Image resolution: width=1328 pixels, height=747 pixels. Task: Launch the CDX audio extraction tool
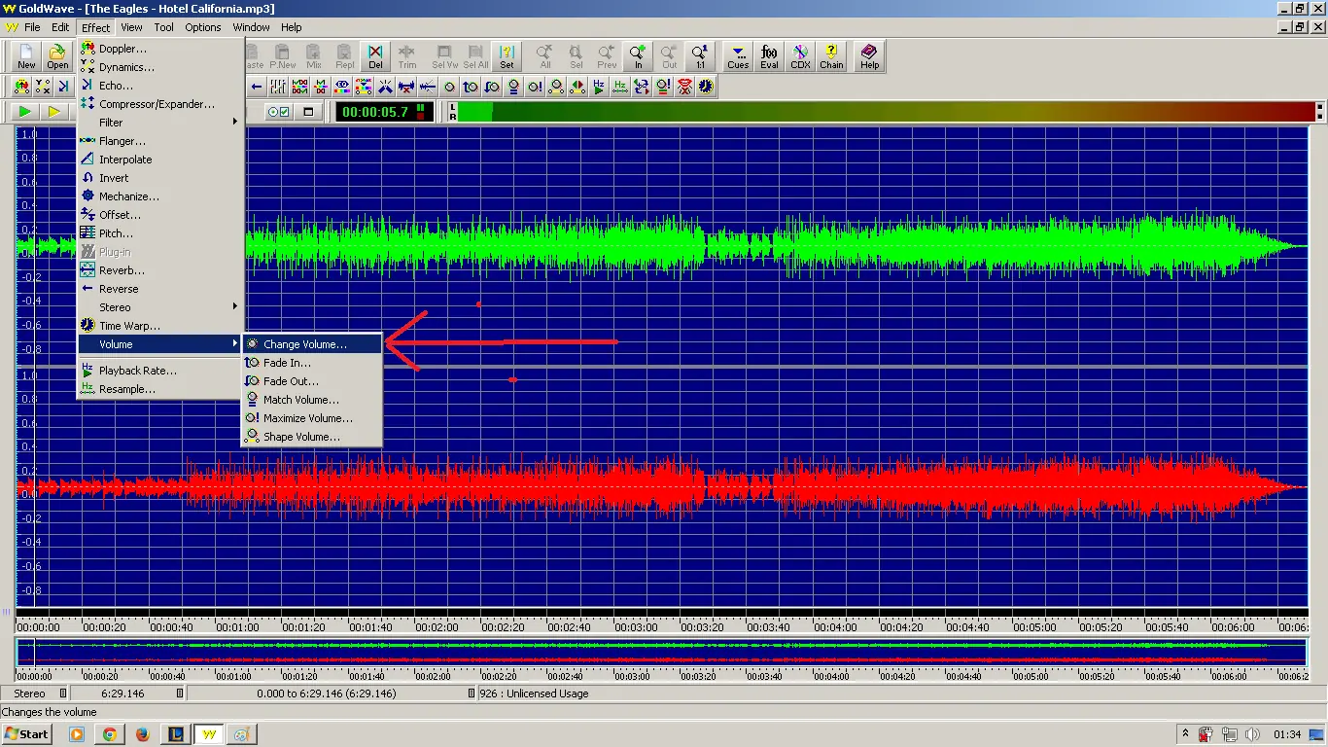800,56
